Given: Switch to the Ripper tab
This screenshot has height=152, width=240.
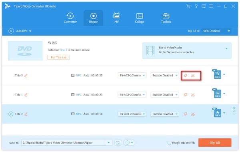Looking at the screenshot, I should coord(93,18).
